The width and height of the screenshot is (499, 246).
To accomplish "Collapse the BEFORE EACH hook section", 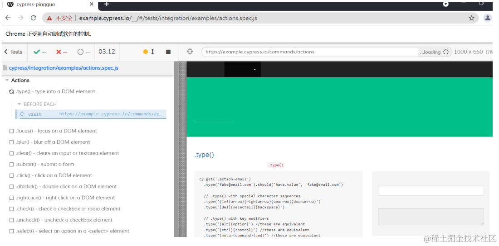I will pyautogui.click(x=19, y=104).
